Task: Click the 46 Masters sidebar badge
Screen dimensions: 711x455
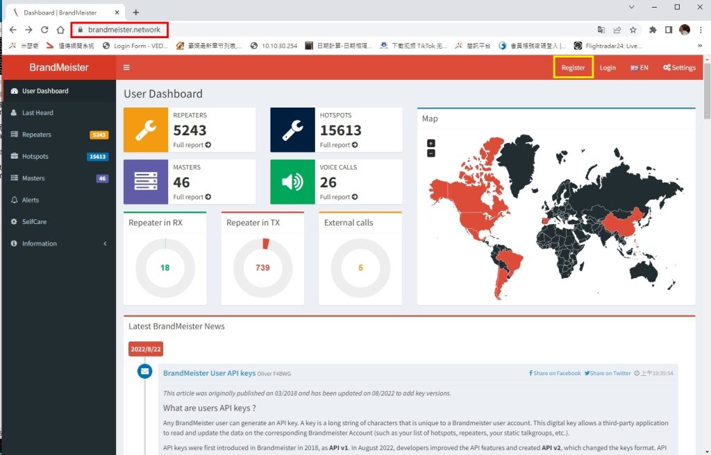Action: pos(102,178)
